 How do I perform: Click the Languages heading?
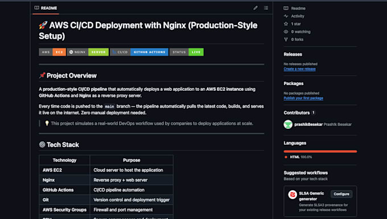point(295,143)
